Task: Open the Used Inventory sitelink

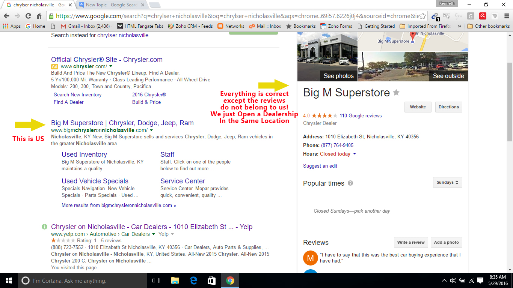Action: 84,154
